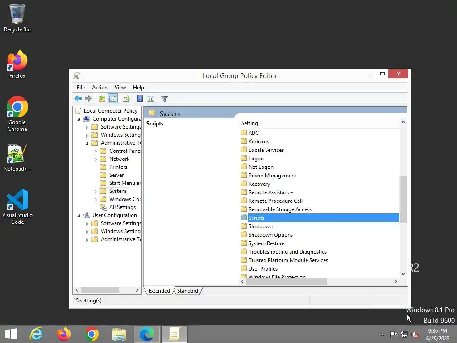Select the Shutdown folder
Screen dimensions: 457x343
260,226
